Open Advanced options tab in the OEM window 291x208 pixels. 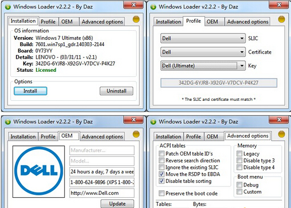pyautogui.click(x=103, y=137)
